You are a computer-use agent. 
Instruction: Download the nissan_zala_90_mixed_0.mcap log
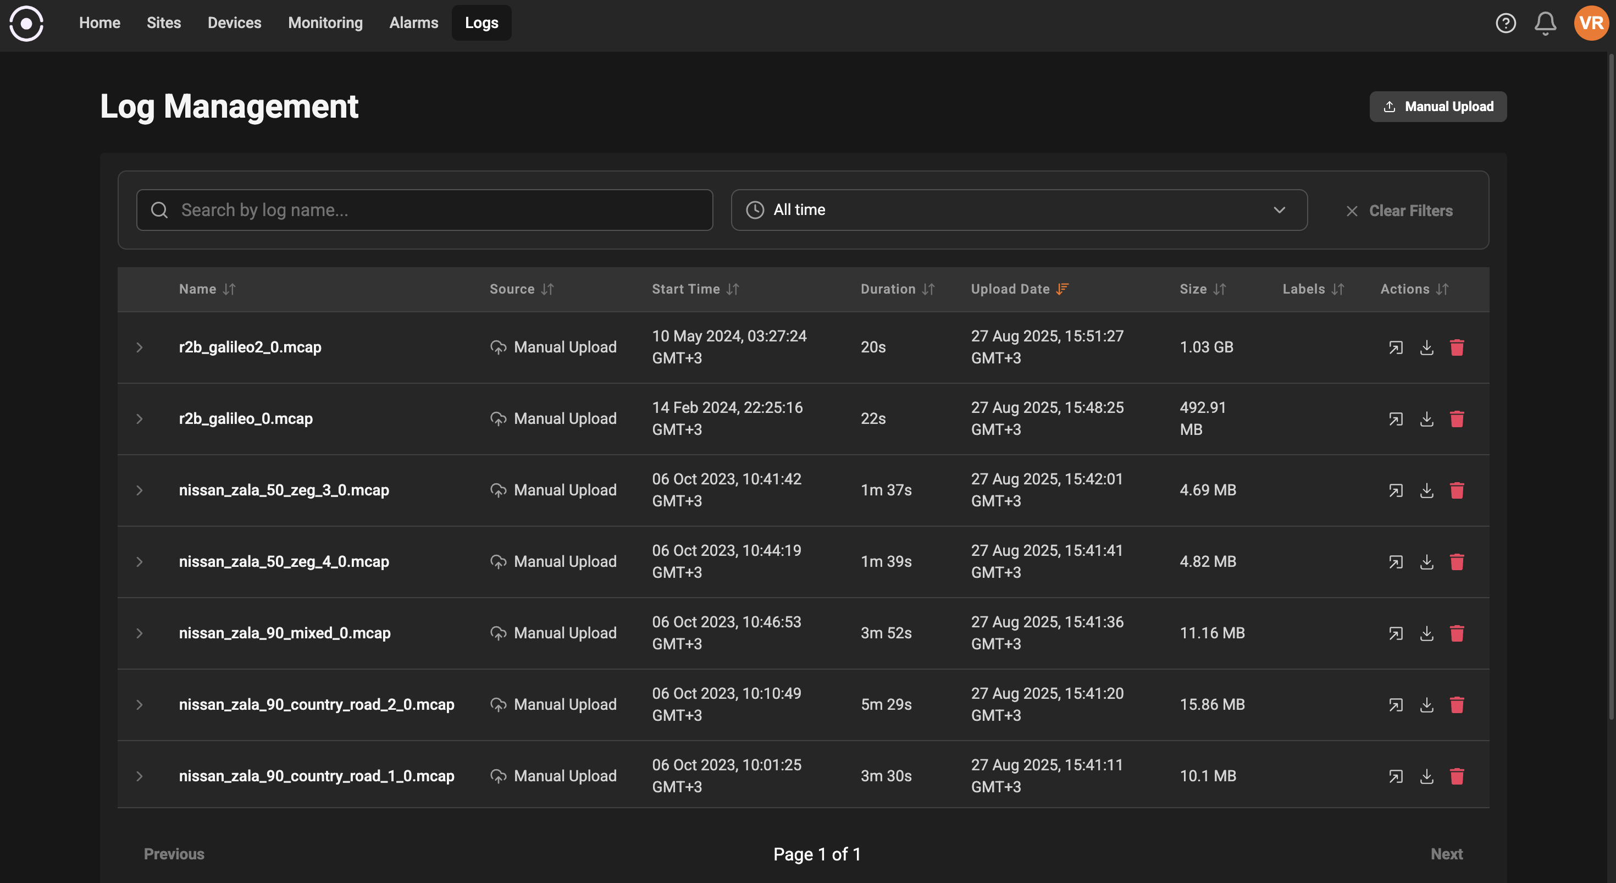[x=1426, y=633]
